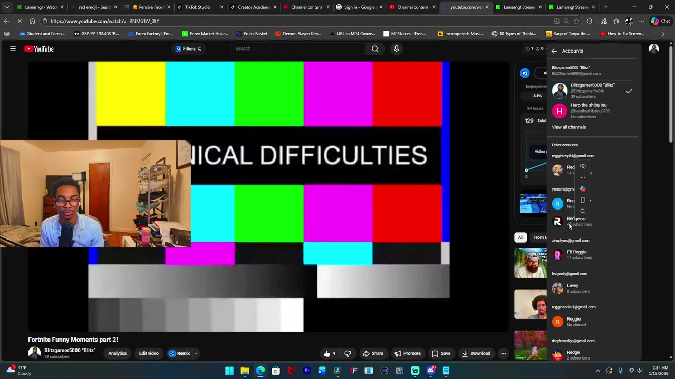
Task: Switch to the sad emoji Search tab
Action: (x=93, y=7)
